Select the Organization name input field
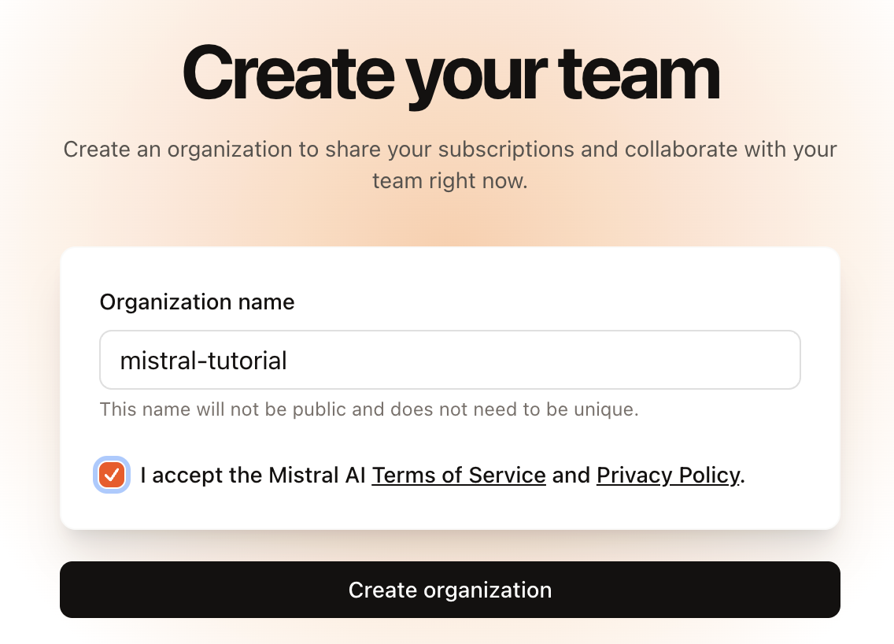 [449, 359]
